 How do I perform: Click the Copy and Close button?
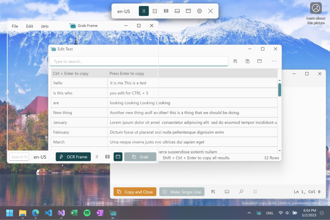click(x=135, y=192)
